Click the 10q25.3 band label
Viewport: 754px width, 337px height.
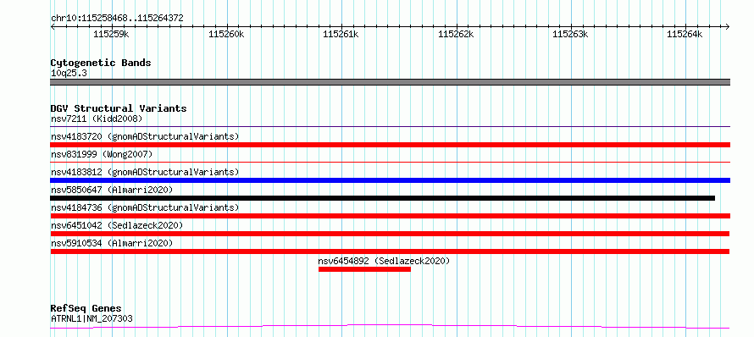[x=69, y=74]
